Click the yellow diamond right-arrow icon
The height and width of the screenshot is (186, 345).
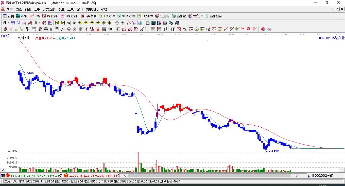[x=86, y=23]
